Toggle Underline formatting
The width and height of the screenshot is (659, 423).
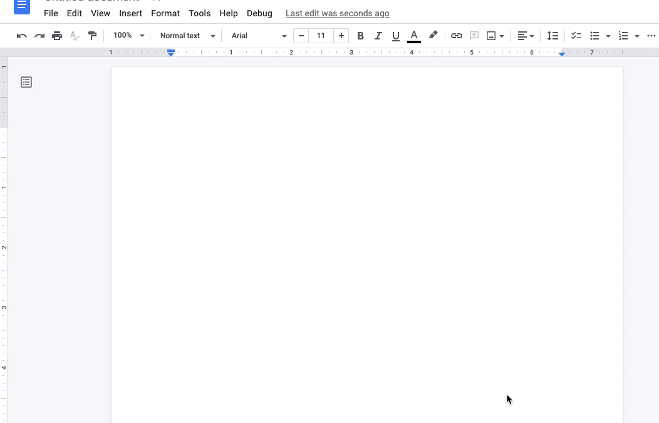(395, 36)
